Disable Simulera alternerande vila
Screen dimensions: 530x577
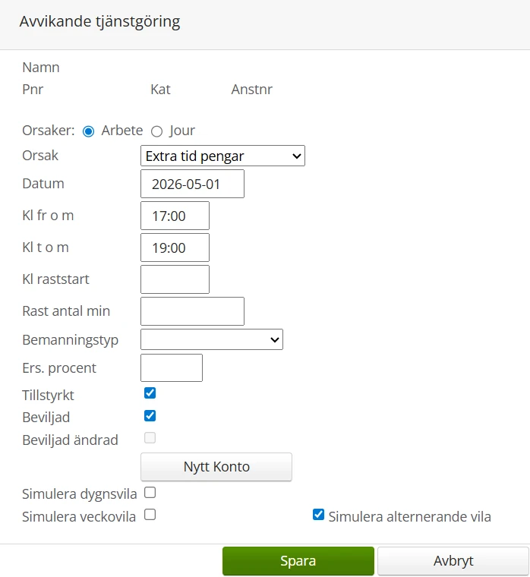point(319,515)
